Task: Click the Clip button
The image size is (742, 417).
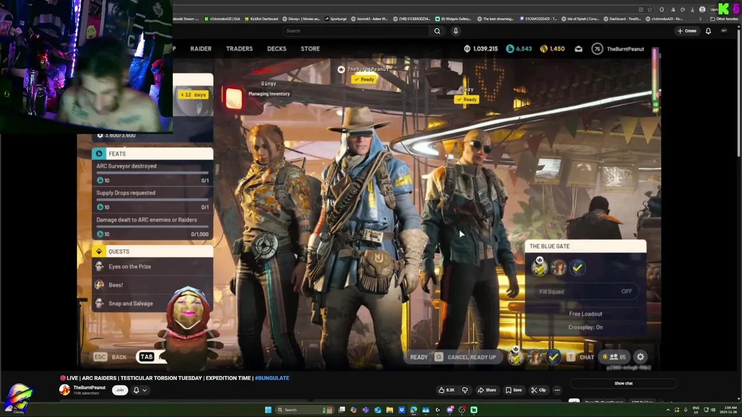Action: click(x=539, y=390)
